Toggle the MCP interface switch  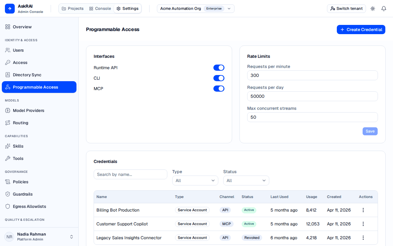click(219, 89)
